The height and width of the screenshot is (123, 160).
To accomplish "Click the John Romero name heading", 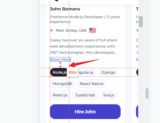I will pyautogui.click(x=65, y=9).
